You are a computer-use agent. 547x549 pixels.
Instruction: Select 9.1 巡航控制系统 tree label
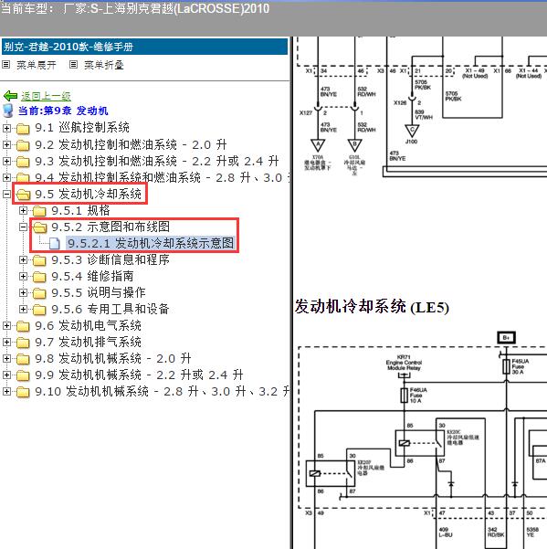click(82, 128)
